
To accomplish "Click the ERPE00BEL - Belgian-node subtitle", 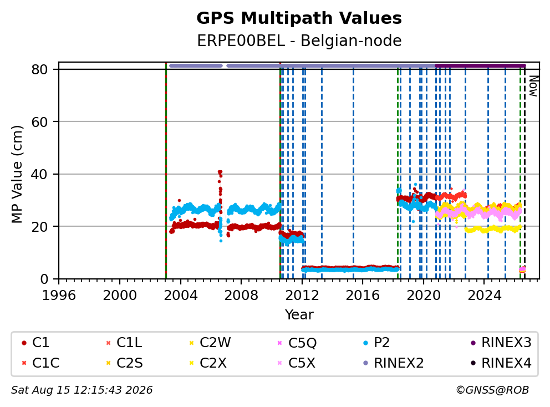I will (x=299, y=40).
